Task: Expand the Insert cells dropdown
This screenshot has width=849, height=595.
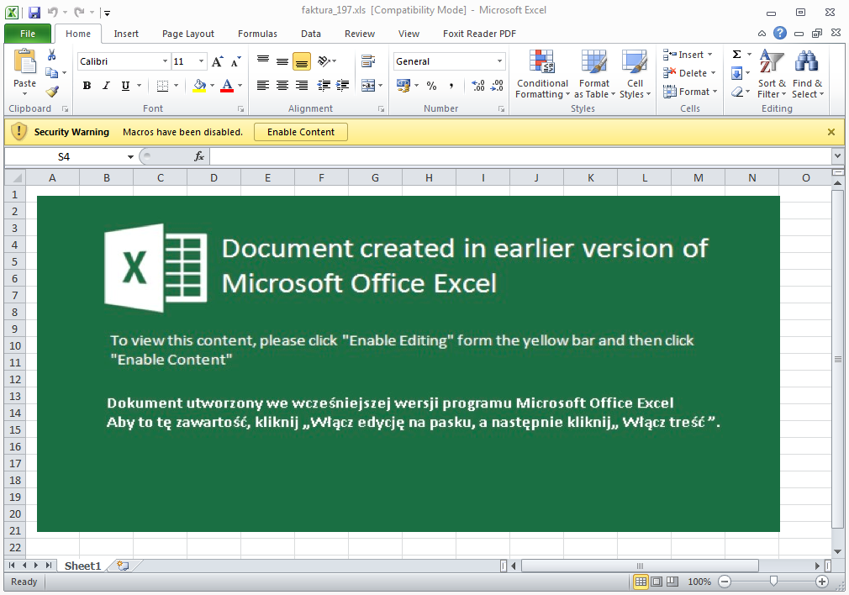Action: click(709, 55)
